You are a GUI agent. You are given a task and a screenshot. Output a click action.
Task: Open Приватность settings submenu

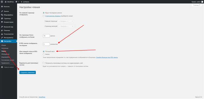(5, 63)
